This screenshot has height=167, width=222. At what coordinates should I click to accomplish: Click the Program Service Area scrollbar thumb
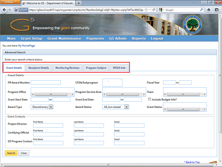coord(122,94)
